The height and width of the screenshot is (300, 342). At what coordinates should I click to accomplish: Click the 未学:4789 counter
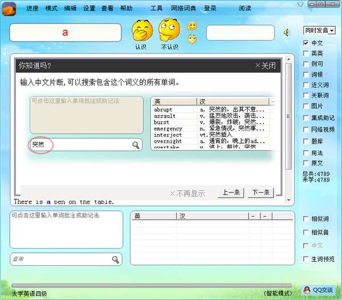[316, 180]
